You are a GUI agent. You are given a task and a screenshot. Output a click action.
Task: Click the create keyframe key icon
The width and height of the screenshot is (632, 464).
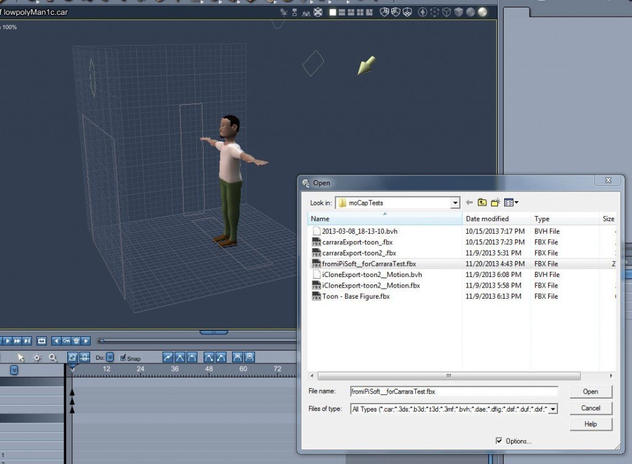(x=66, y=341)
